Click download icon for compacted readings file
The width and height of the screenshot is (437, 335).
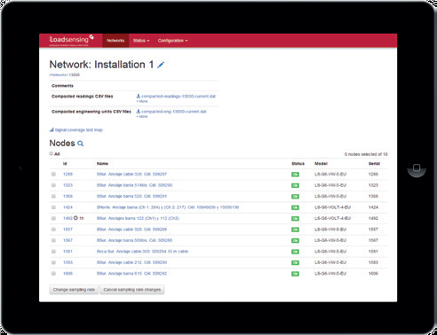[138, 96]
